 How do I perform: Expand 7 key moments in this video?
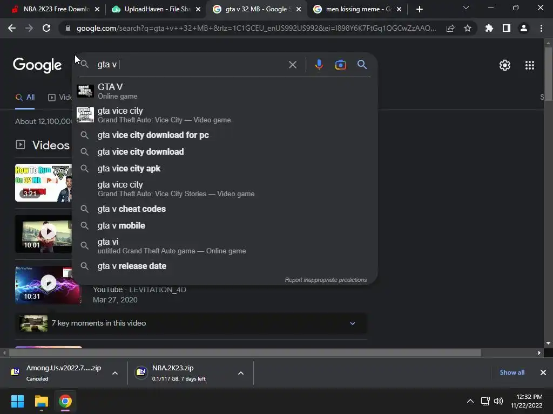point(191,323)
